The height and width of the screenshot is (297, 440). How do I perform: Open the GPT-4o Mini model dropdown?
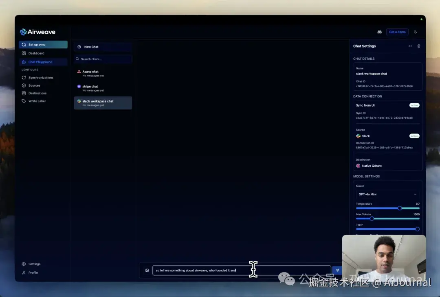(x=387, y=194)
